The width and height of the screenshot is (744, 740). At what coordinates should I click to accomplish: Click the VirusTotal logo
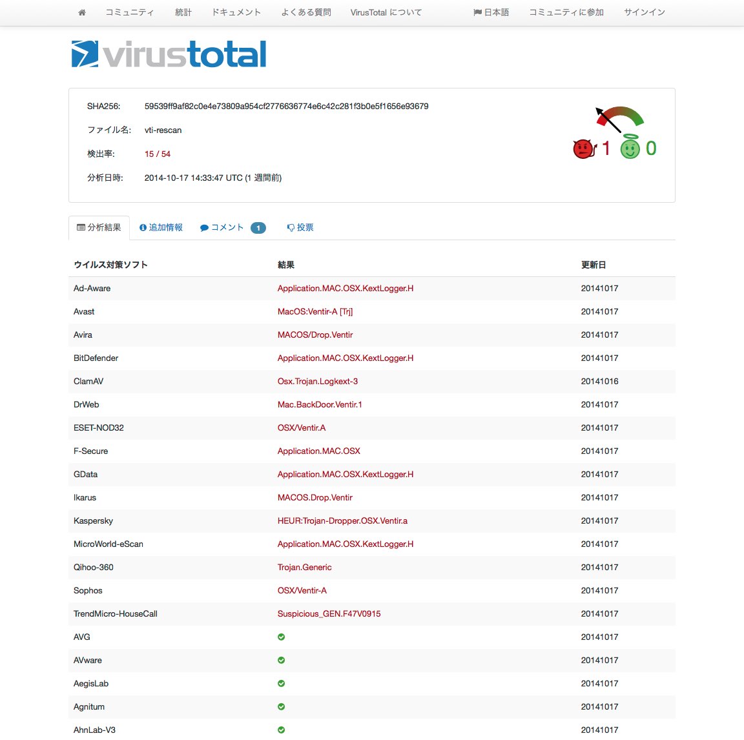coord(169,54)
